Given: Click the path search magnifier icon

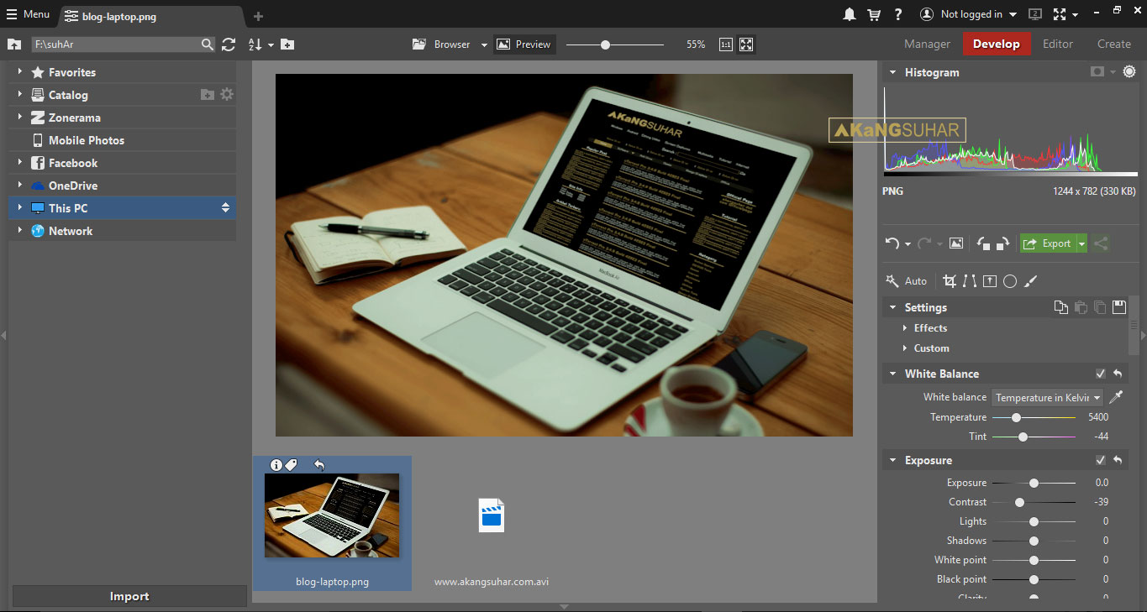Looking at the screenshot, I should [x=207, y=44].
